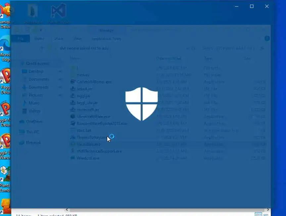Sort files by the Type column
The width and height of the screenshot is (286, 216).
point(208,58)
